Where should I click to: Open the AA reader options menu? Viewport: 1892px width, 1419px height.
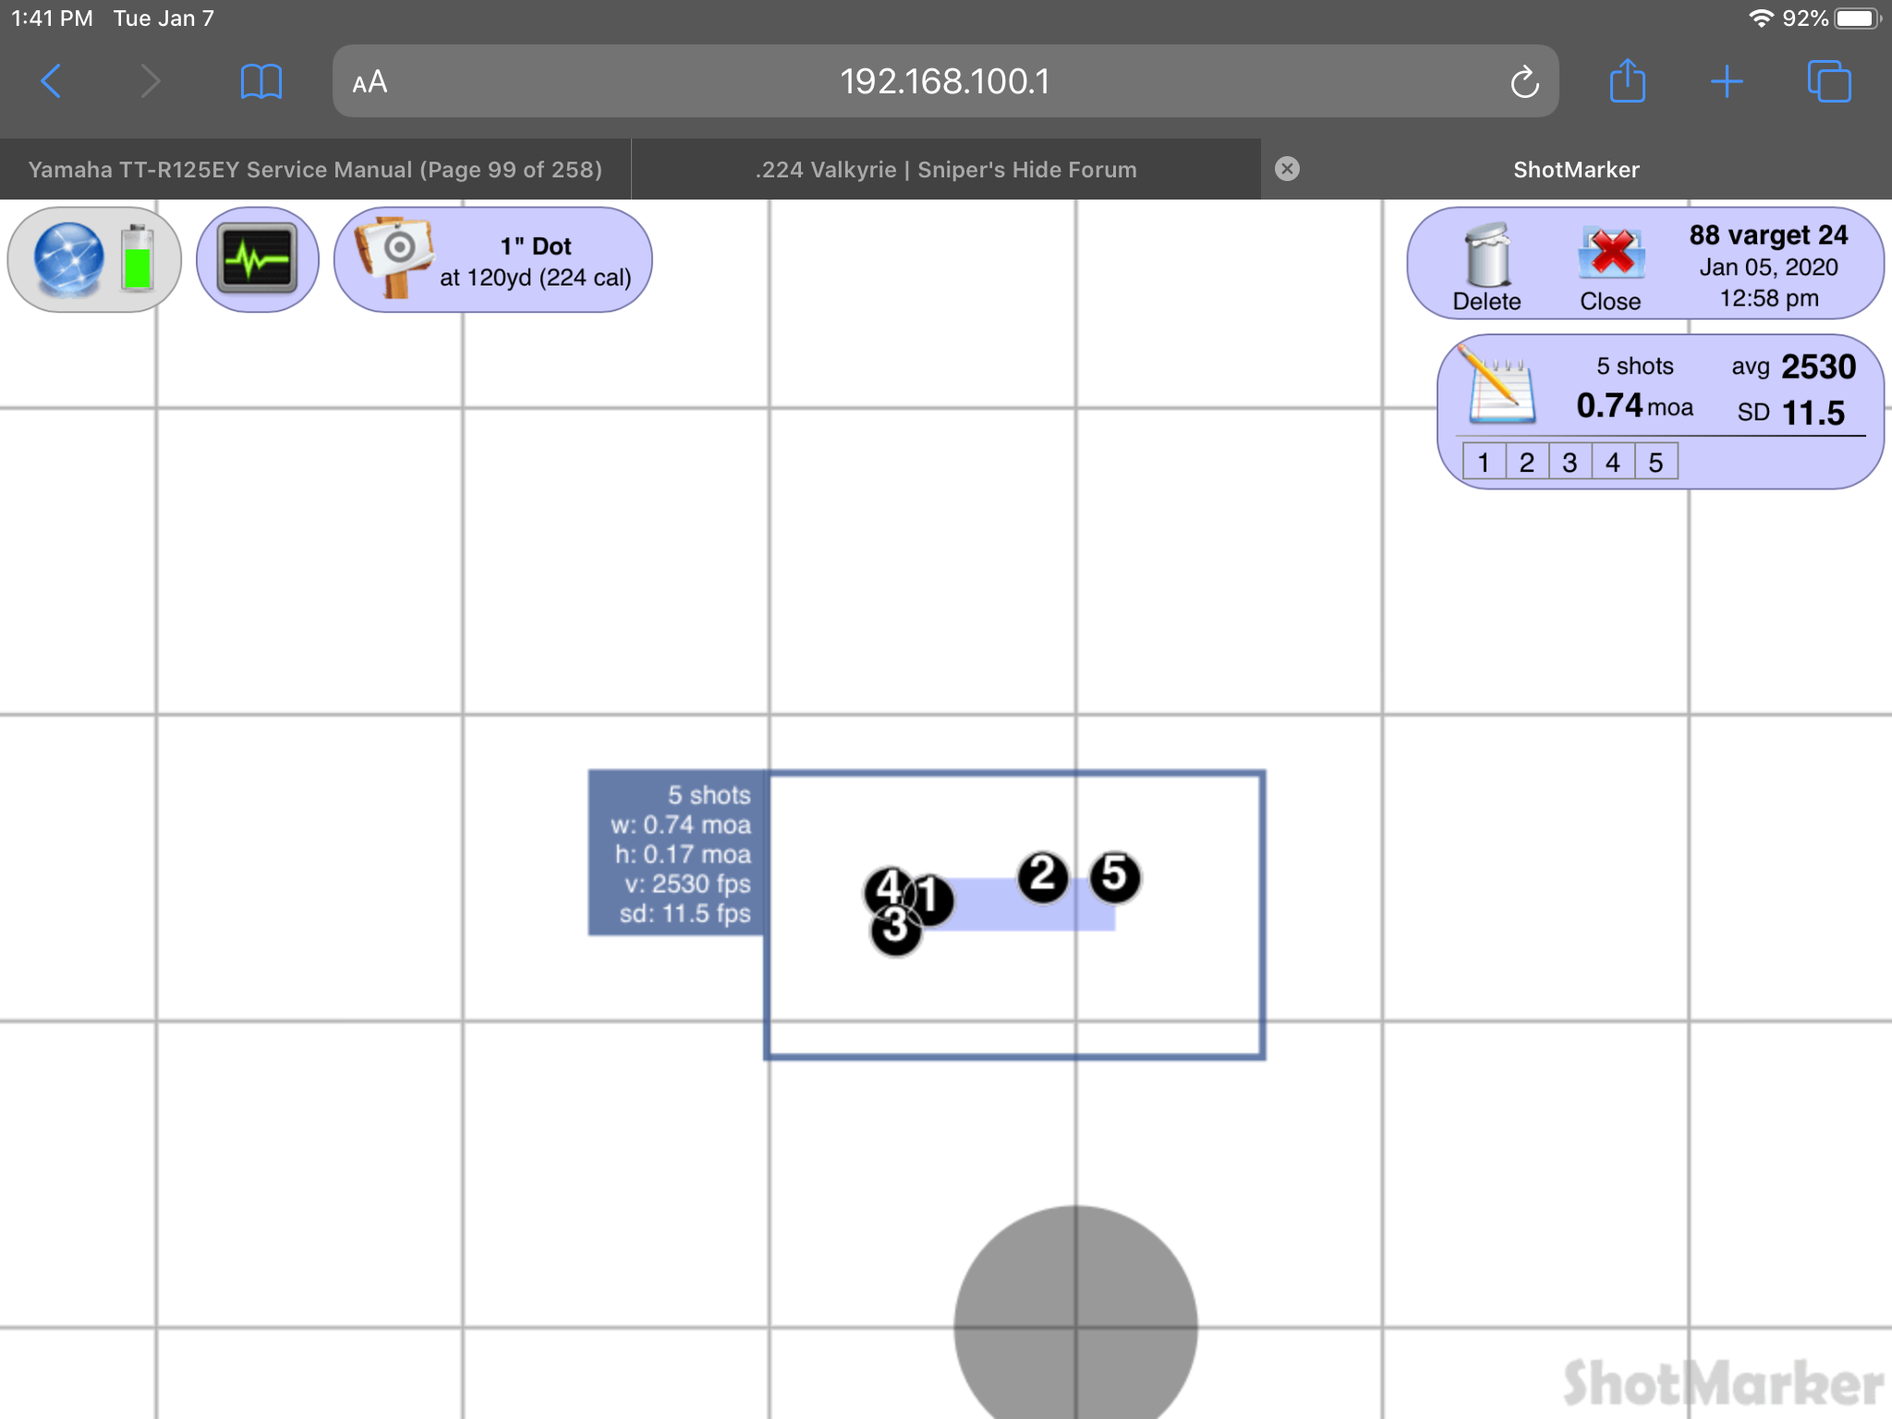click(370, 82)
